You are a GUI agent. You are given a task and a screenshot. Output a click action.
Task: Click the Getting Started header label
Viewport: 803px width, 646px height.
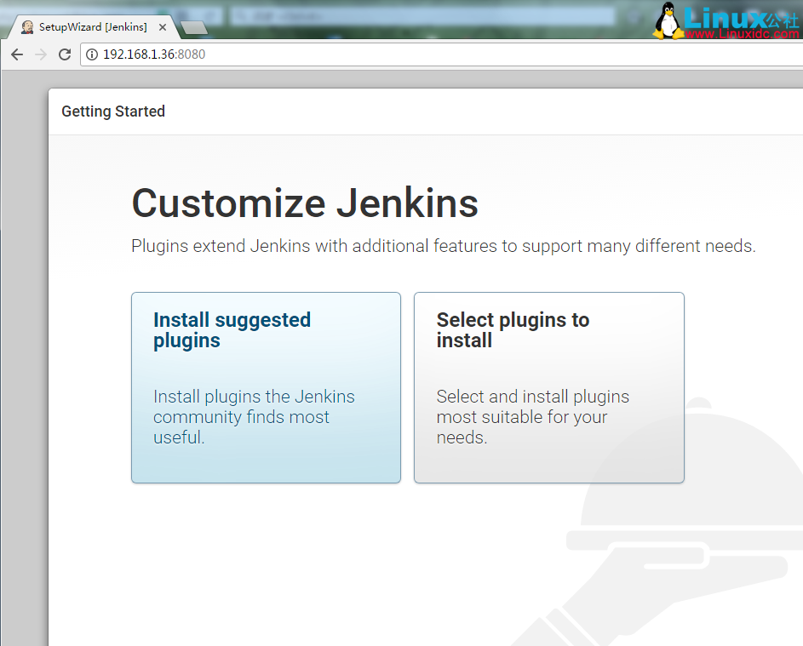pos(113,111)
